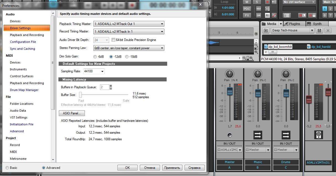This screenshot has width=336, height=176.
Task: Open the Record Timing Master dropdown
Action: (x=129, y=32)
